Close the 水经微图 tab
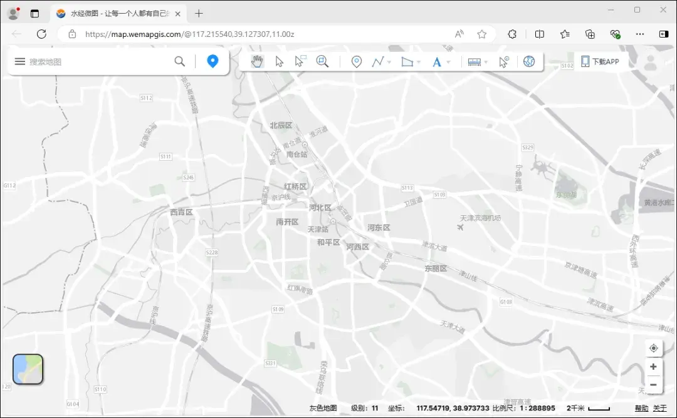The image size is (677, 418). [x=177, y=14]
